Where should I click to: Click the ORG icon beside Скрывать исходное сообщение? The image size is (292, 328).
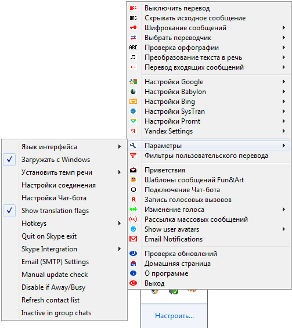[x=134, y=18]
